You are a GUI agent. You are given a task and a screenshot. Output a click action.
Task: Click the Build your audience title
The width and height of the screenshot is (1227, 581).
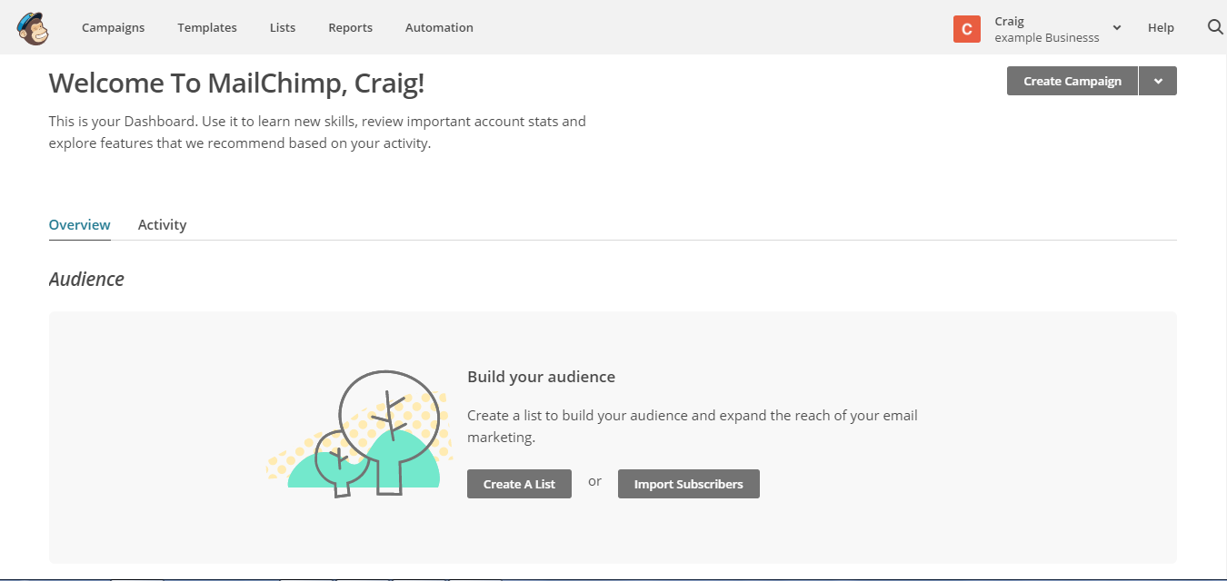(x=541, y=377)
